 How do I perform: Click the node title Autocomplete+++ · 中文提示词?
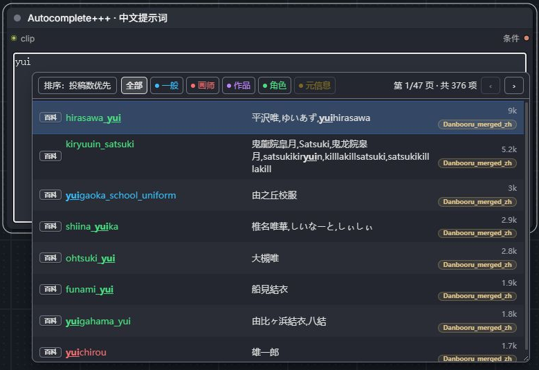[x=98, y=18]
